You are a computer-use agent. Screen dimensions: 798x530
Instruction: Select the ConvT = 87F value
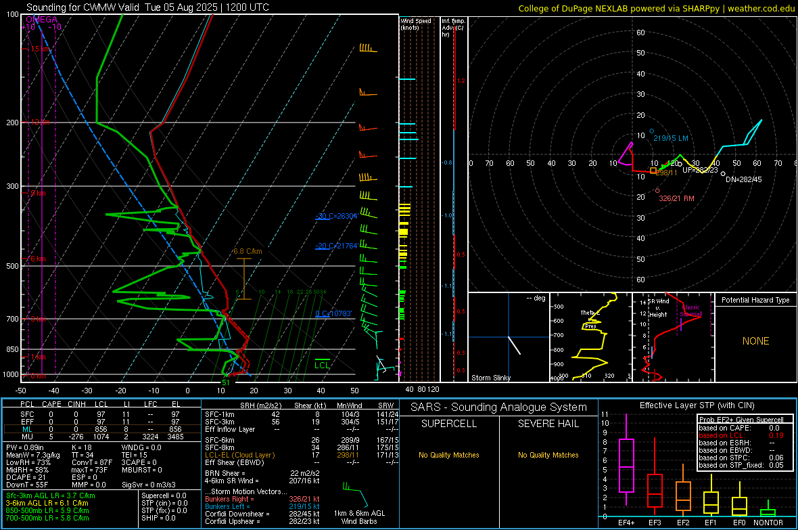[92, 462]
